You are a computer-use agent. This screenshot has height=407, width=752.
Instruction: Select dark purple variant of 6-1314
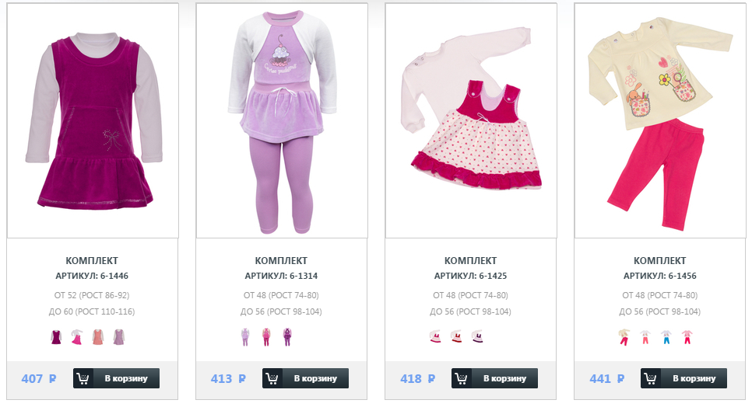pyautogui.click(x=286, y=337)
